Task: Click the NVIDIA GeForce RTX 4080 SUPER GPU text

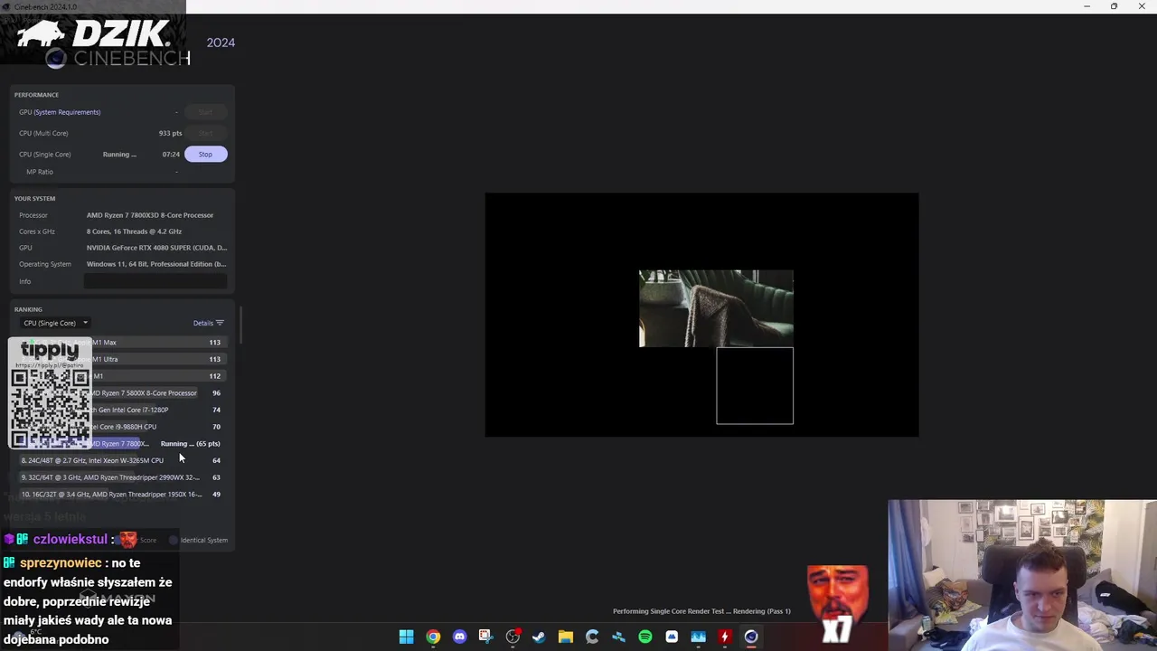Action: tap(156, 248)
